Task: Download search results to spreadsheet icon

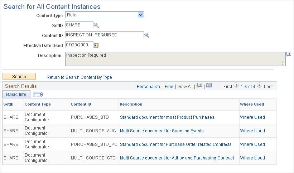Action: (x=209, y=85)
